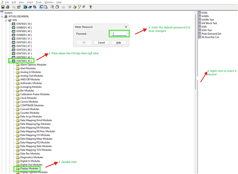Click the yellow question mark help icon

91,7
